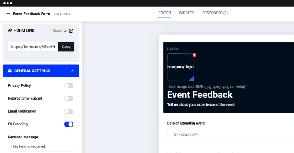The width and height of the screenshot is (294, 153).
Task: Click the Oct 6, 2021 date text
Action: [x=62, y=14]
